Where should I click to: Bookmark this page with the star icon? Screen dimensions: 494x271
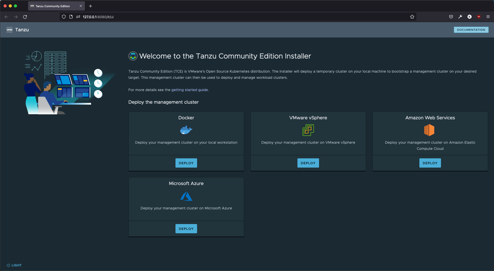412,17
